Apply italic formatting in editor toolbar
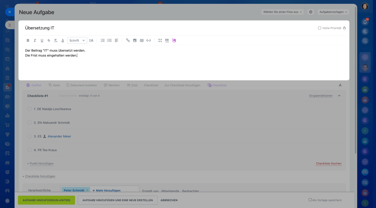Screen dimensions: 376x208 (x=35, y=41)
